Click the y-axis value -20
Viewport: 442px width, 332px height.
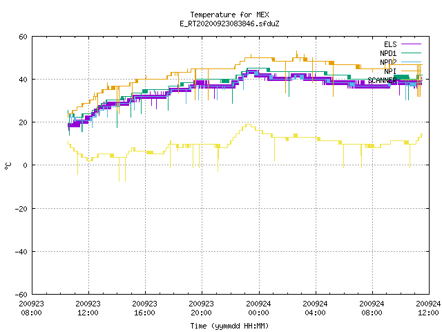tap(21, 209)
